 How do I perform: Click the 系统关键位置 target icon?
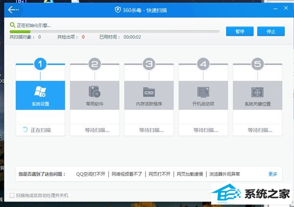pyautogui.click(x=257, y=92)
